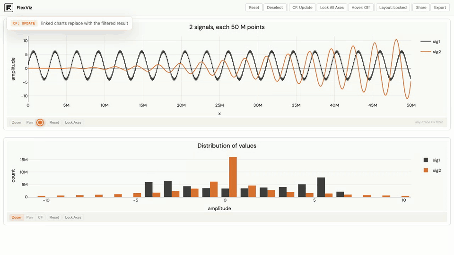The height and width of the screenshot is (255, 454).
Task: Click the 'amplitude' x-axis label of distribution chart
Action: (219, 208)
